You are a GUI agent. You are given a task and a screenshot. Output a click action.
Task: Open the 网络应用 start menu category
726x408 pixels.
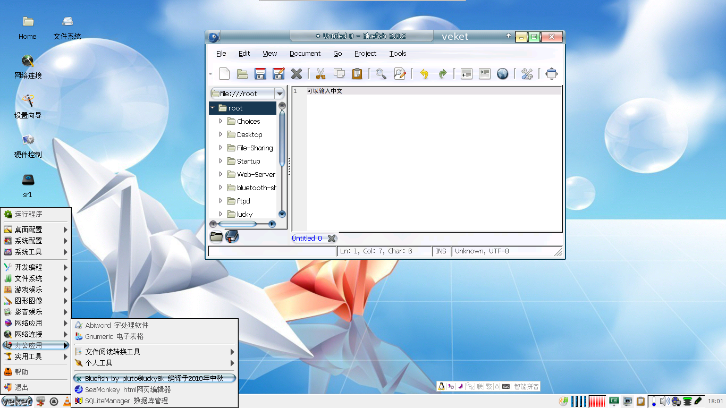tap(36, 323)
